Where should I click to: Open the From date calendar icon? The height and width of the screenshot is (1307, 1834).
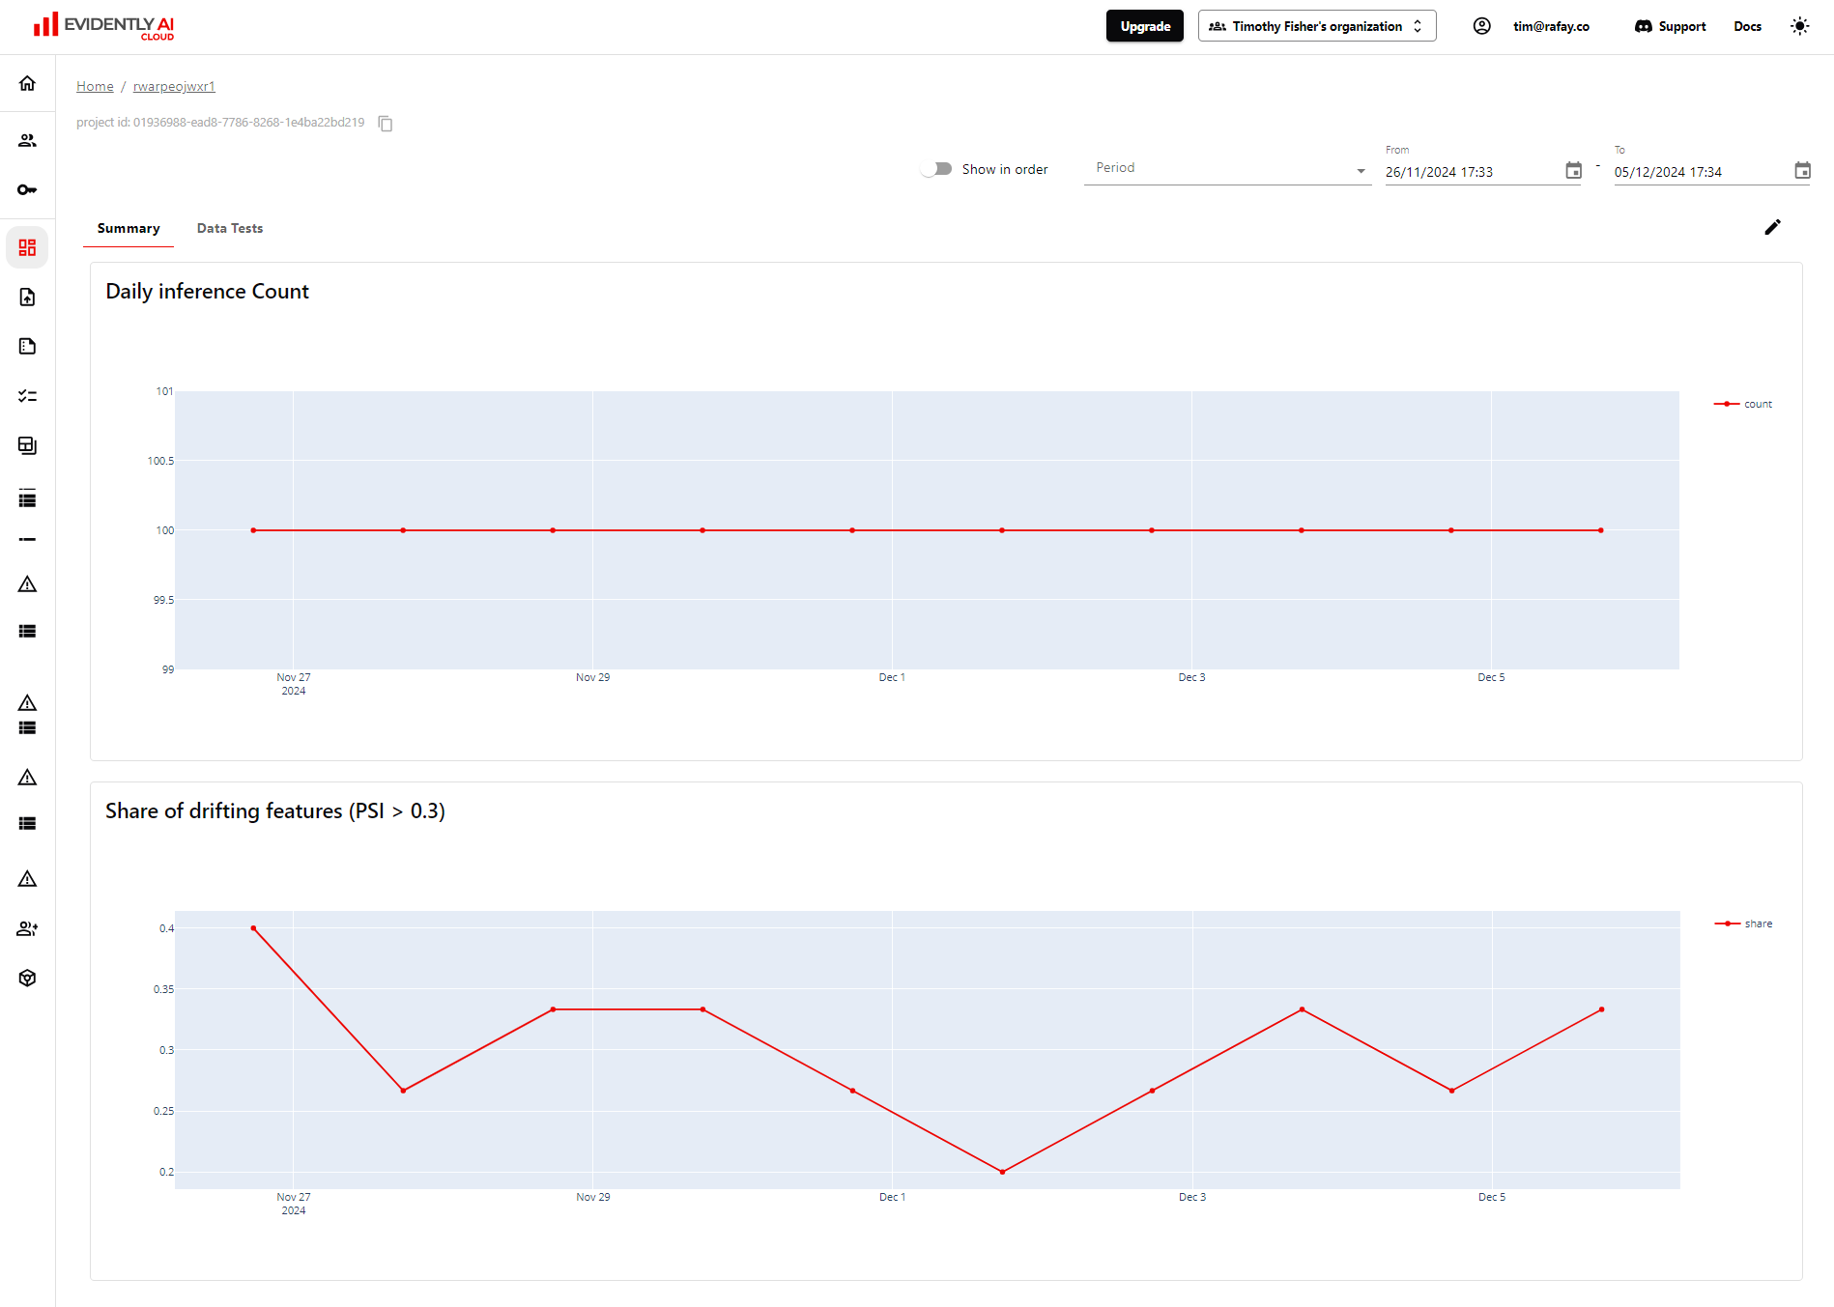(x=1573, y=170)
